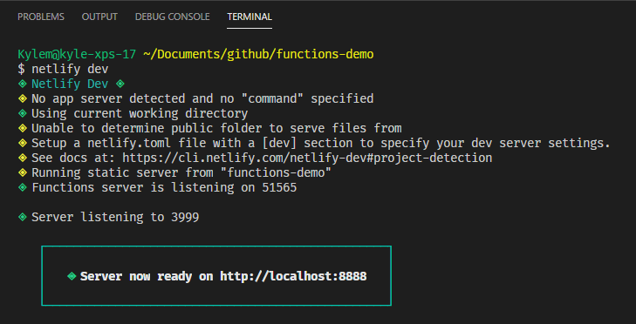The width and height of the screenshot is (636, 324).
Task: Click the port number 51565
Action: [x=279, y=187]
